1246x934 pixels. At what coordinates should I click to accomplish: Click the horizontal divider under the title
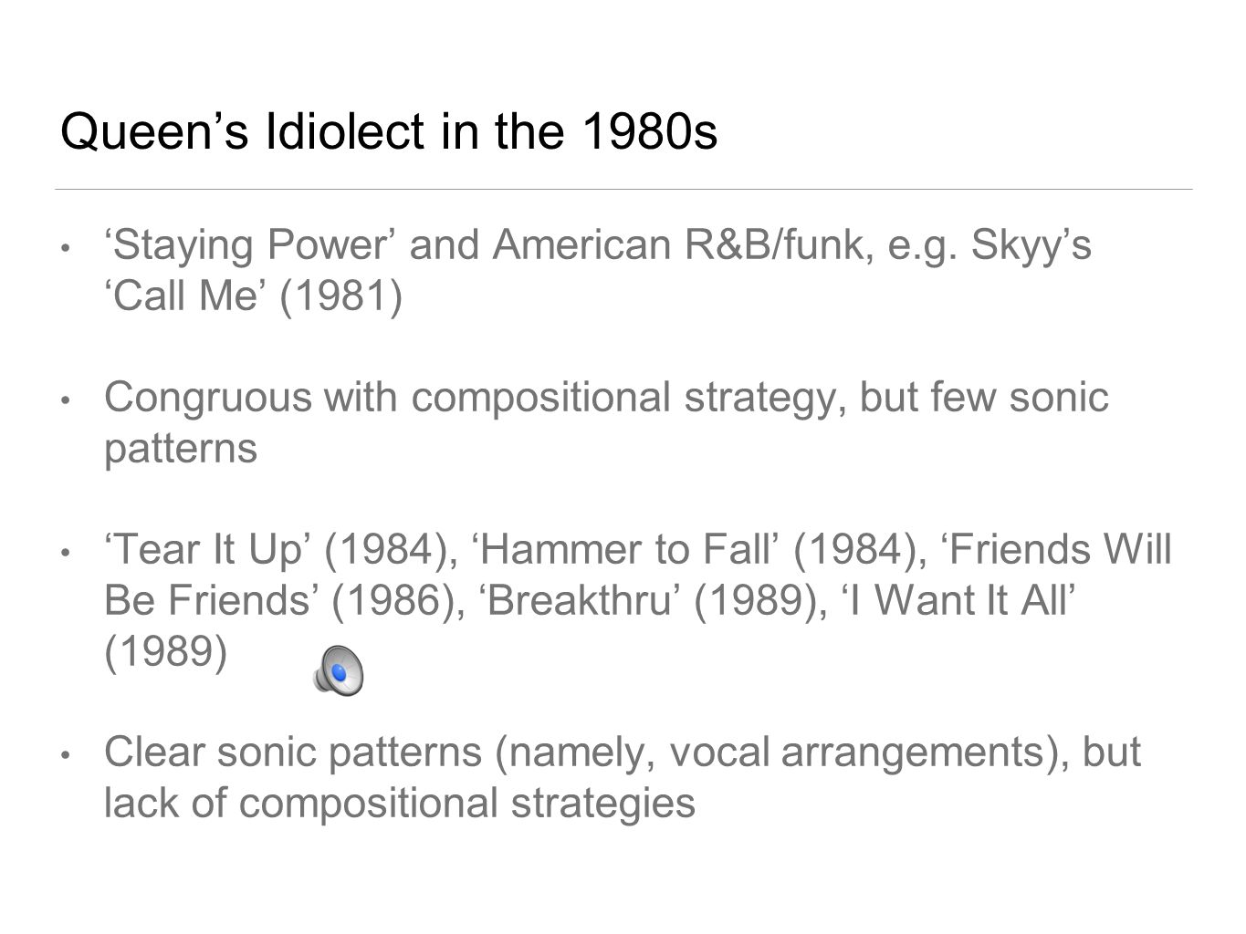pos(623,189)
